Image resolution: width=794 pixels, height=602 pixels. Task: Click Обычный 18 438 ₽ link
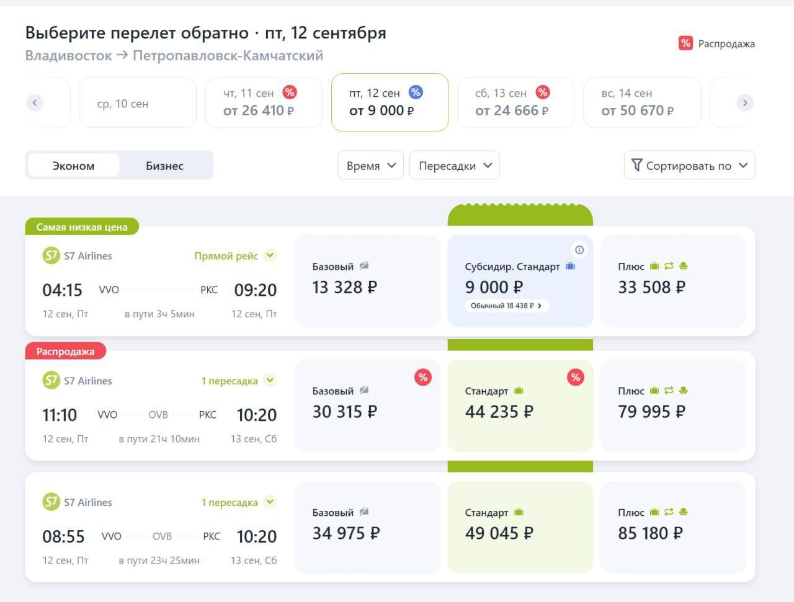pos(507,306)
